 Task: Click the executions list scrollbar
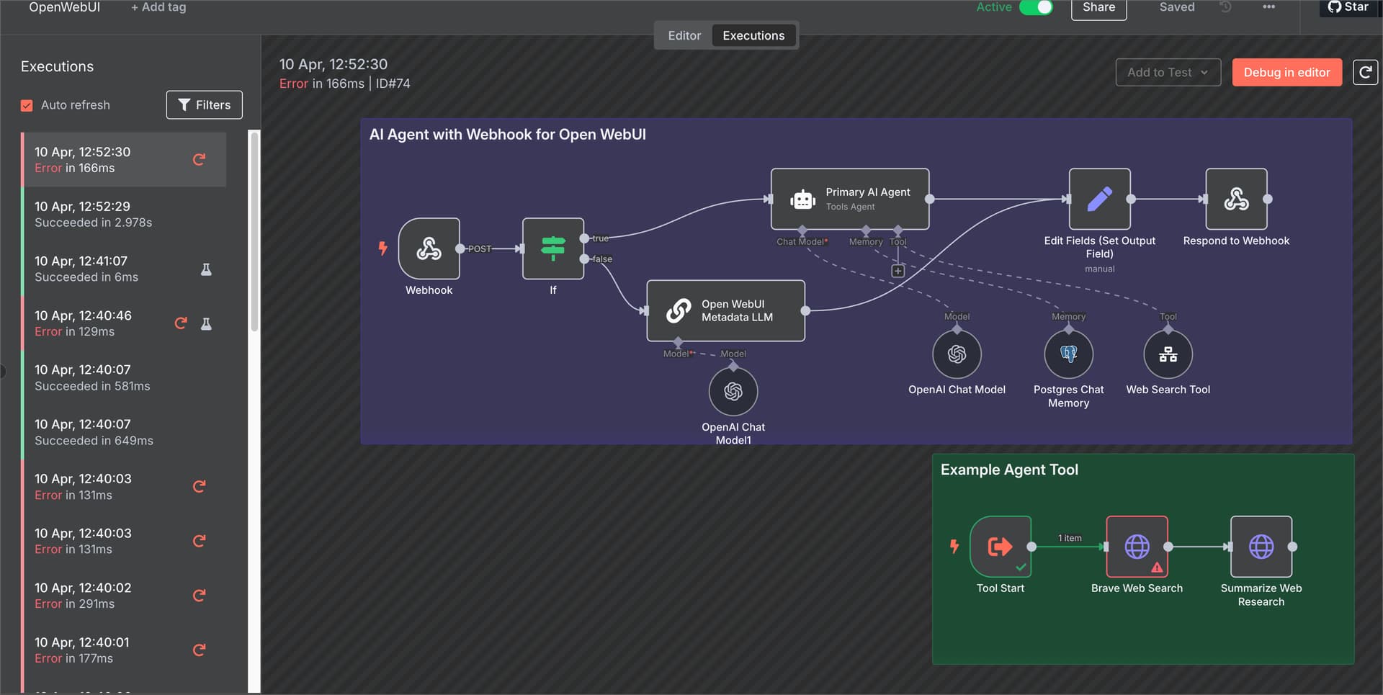tap(254, 230)
